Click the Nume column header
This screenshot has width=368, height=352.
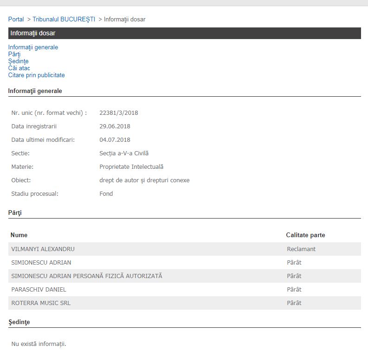click(x=19, y=235)
